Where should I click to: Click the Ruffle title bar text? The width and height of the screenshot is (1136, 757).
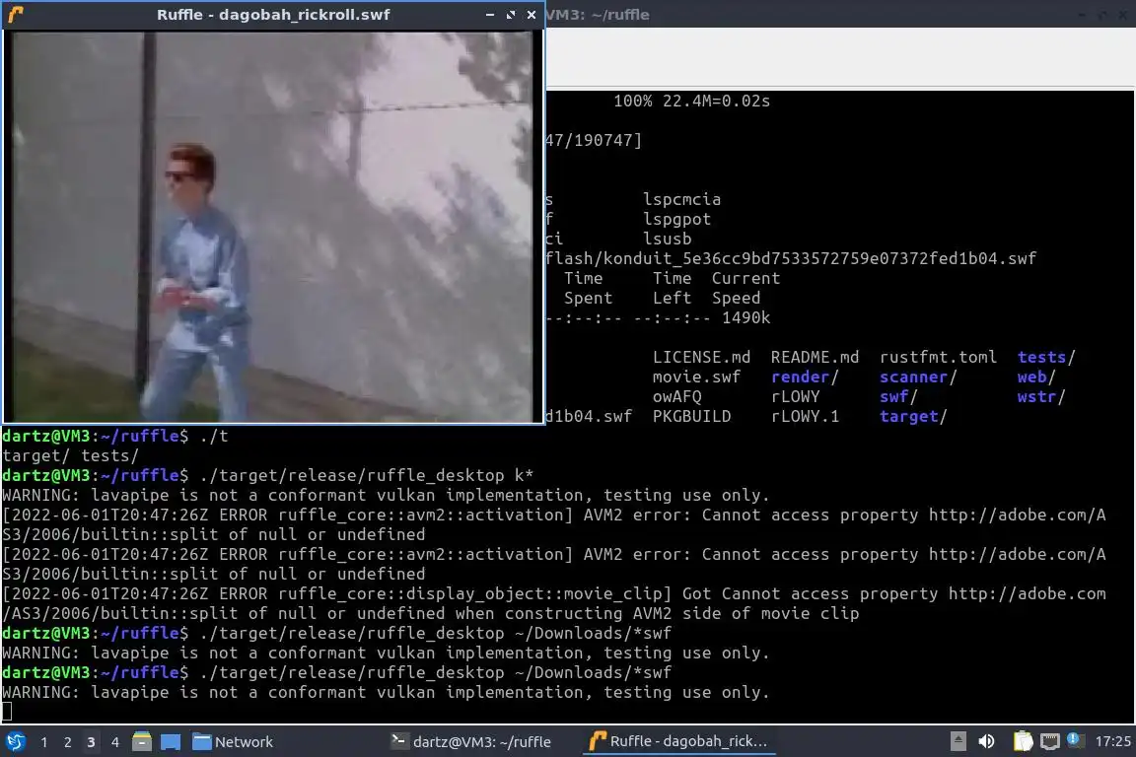(273, 15)
